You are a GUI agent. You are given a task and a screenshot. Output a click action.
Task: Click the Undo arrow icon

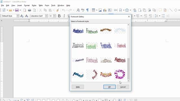click(64, 10)
